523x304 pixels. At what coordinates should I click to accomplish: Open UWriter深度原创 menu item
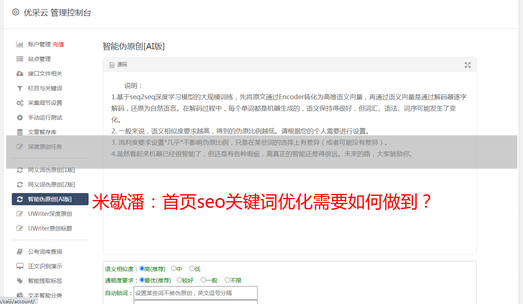tap(50, 214)
